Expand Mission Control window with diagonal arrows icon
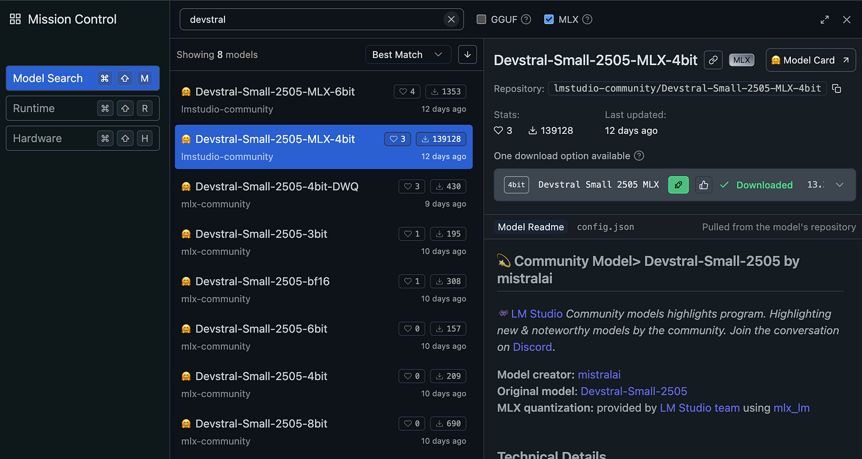 [825, 20]
